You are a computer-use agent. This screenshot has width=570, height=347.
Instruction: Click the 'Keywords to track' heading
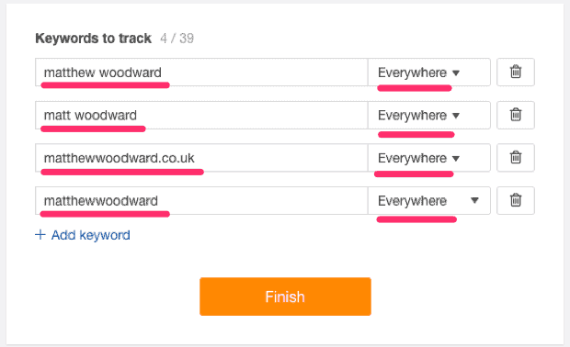pyautogui.click(x=93, y=39)
